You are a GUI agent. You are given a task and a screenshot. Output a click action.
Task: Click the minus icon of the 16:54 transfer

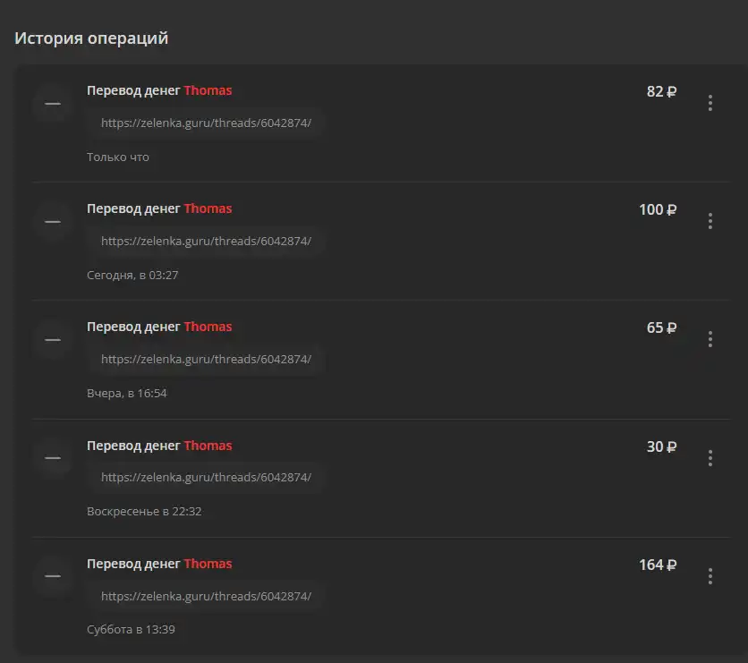tap(53, 340)
